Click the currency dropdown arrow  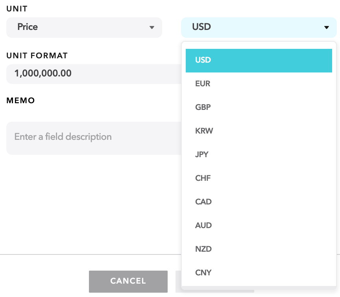pyautogui.click(x=326, y=28)
